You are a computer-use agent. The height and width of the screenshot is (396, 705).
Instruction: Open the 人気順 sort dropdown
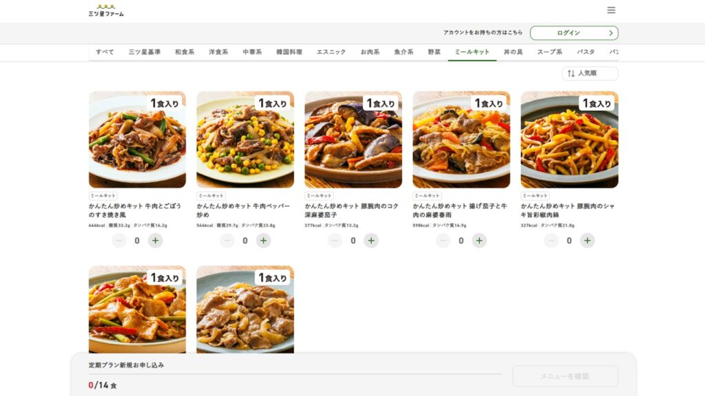[x=589, y=74]
